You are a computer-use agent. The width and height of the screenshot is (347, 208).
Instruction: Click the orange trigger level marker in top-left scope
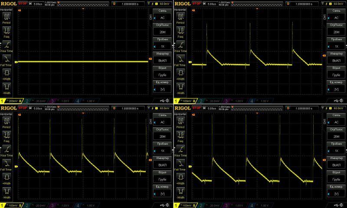click(150, 58)
